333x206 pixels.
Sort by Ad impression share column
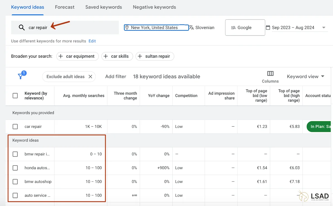tap(221, 96)
